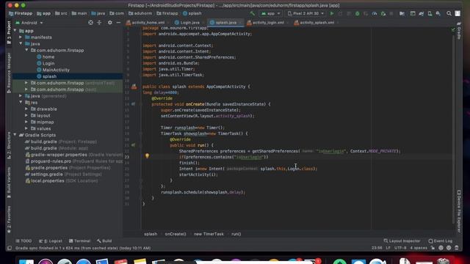470x264 pixels.
Task: Expand the drawable folder
Action: (26, 109)
